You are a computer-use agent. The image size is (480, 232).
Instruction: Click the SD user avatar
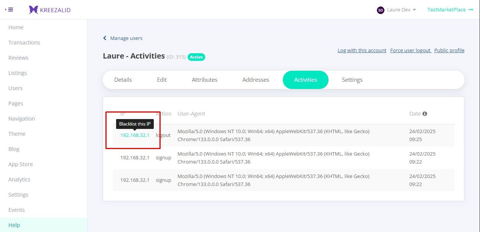[x=380, y=10]
